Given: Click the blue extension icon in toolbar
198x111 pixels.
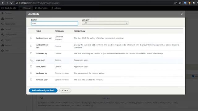Looking at the screenshot, I should click(185, 3).
